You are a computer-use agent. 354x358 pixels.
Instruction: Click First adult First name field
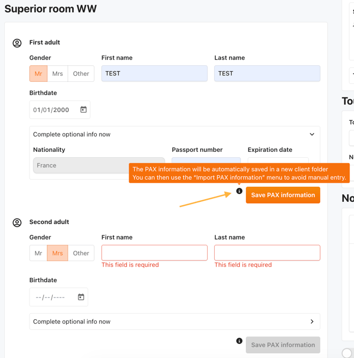coord(154,74)
